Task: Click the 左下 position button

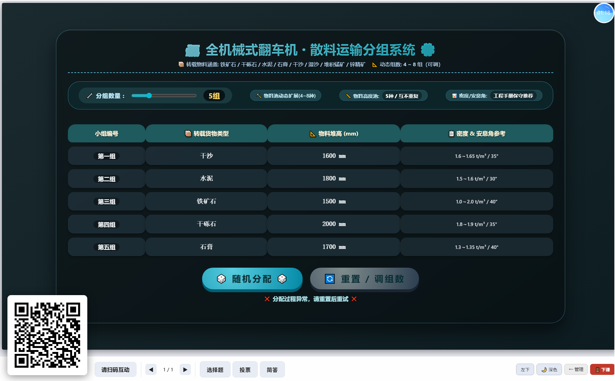Action: pyautogui.click(x=525, y=369)
